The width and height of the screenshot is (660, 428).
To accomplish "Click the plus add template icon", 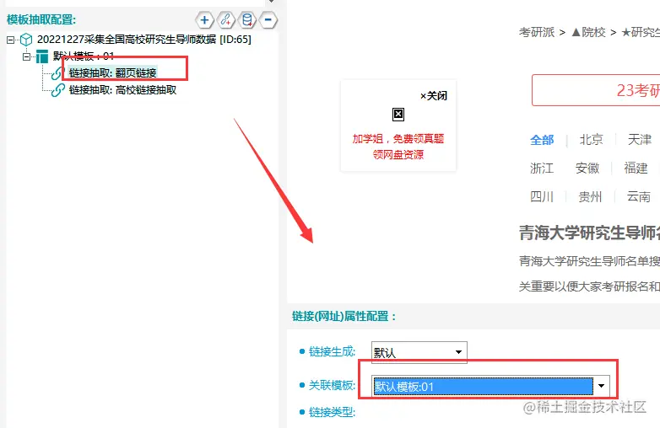I will [x=204, y=19].
